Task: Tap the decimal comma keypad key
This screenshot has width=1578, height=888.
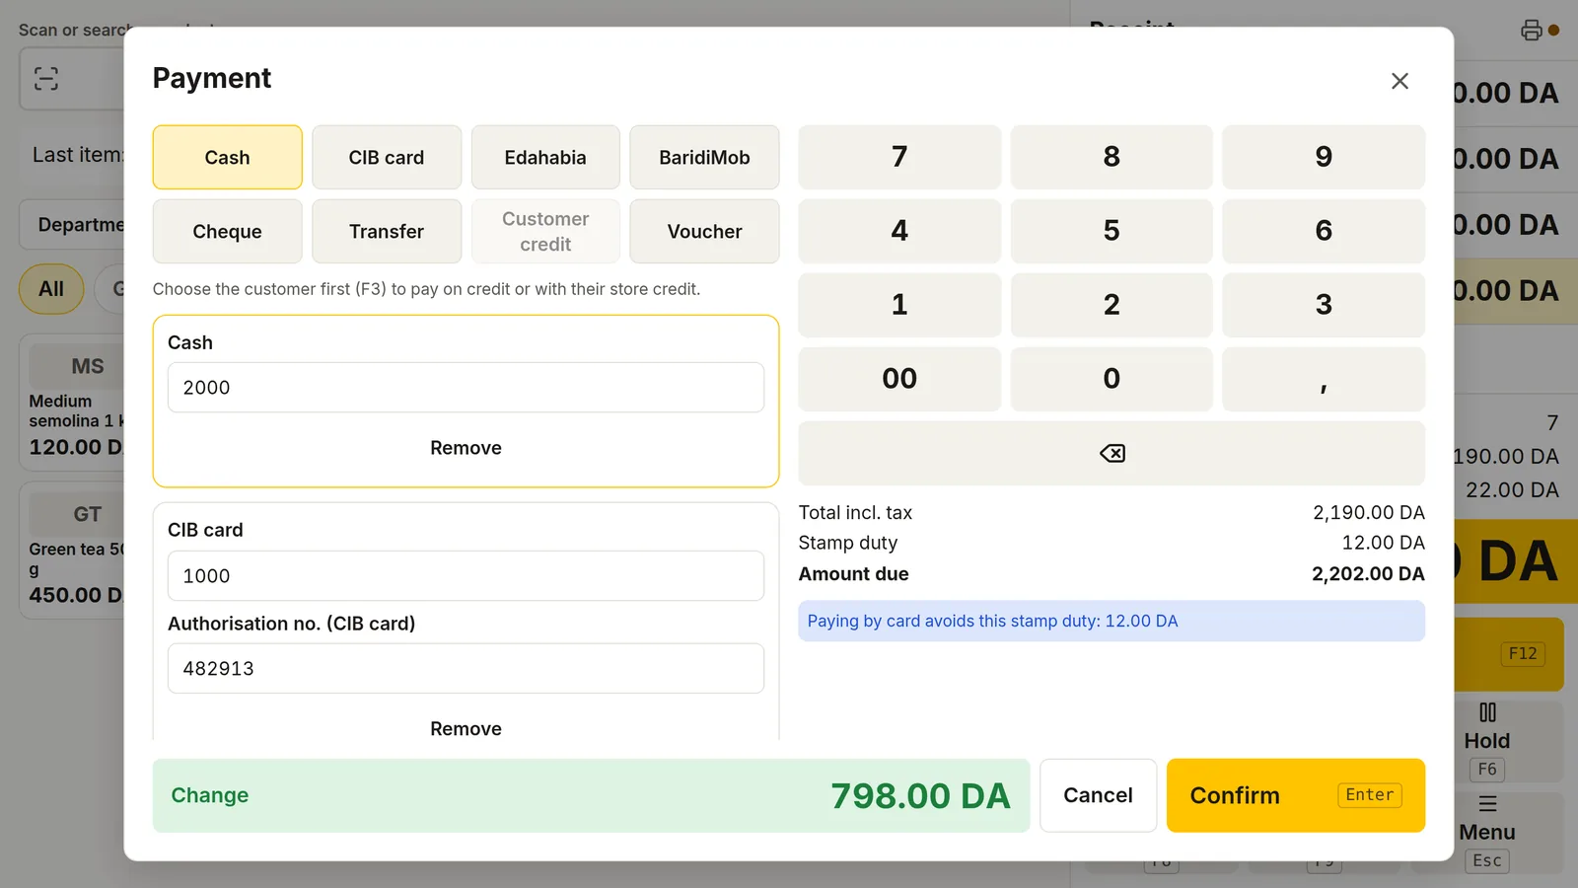Action: (1324, 379)
